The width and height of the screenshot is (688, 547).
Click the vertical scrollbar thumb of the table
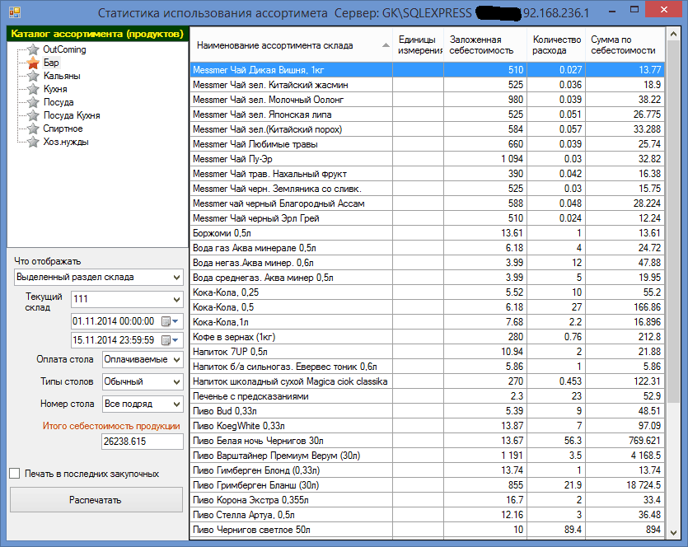point(673,222)
